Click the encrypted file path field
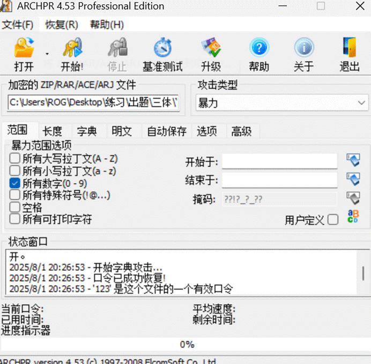The width and height of the screenshot is (371, 364). (x=94, y=102)
